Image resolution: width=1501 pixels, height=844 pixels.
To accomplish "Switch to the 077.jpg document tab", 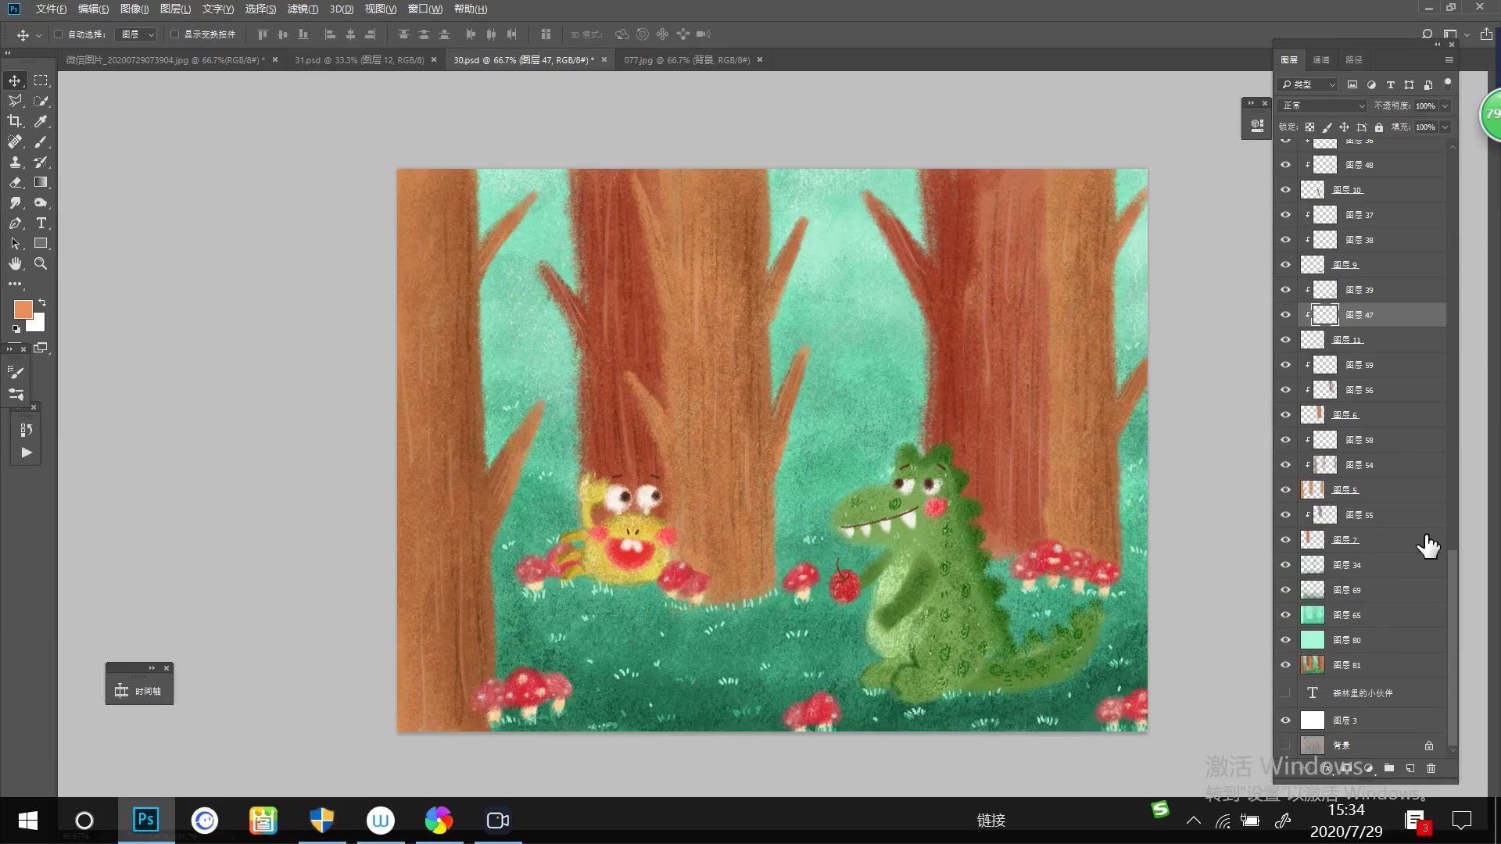I will (x=686, y=59).
